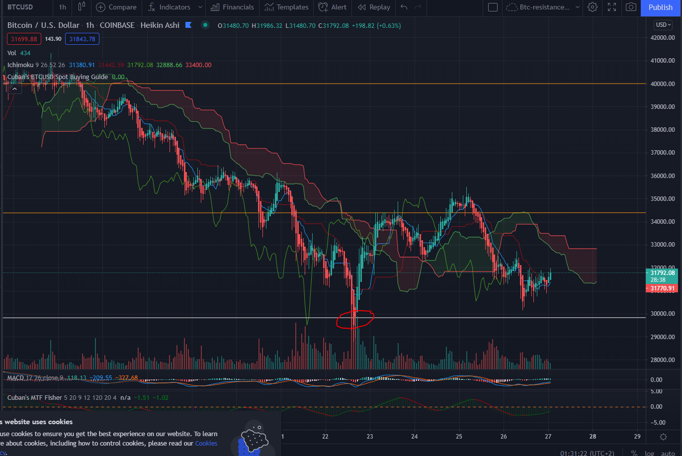Select Cuban's BTCUSD Spot Buying Guide legend

(x=58, y=77)
